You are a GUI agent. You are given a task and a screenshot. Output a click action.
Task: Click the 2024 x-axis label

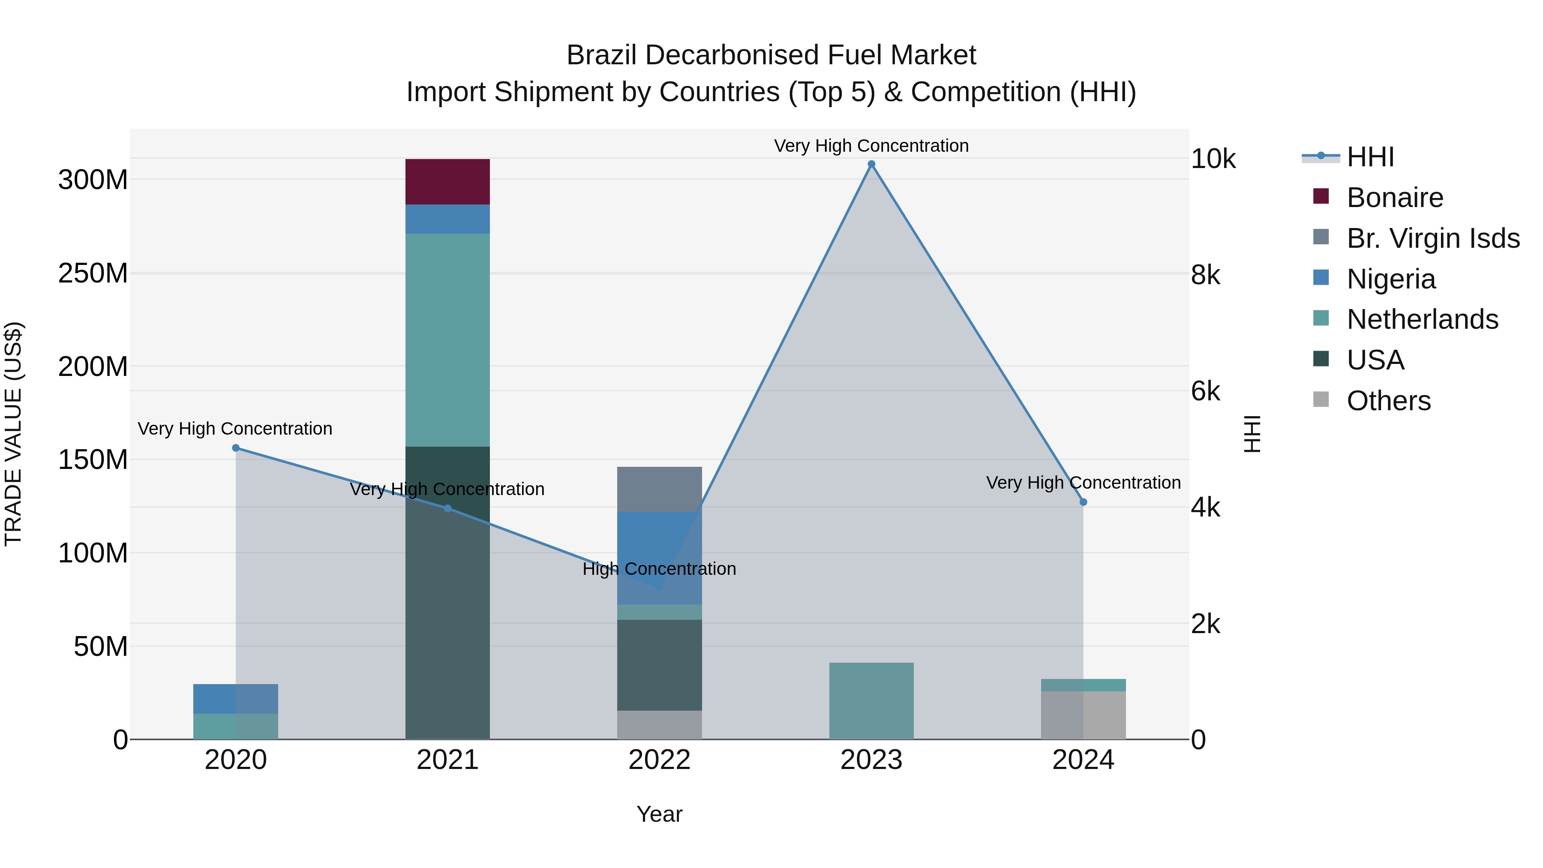coord(1084,760)
